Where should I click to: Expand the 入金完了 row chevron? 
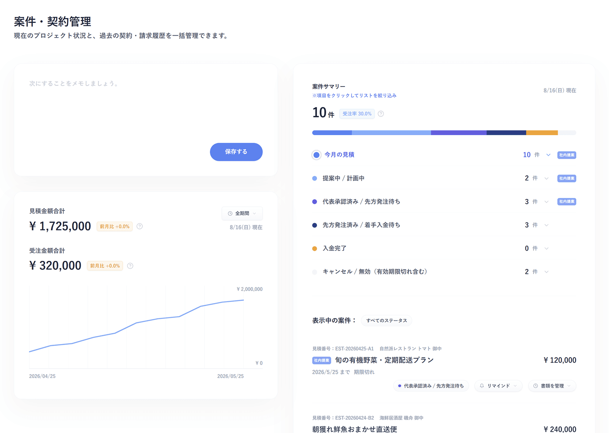(x=547, y=248)
